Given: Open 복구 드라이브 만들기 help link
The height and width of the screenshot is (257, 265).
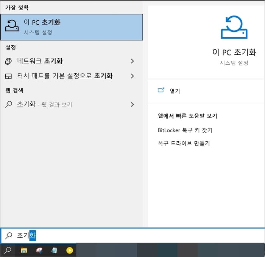Looking at the screenshot, I should coord(184,144).
